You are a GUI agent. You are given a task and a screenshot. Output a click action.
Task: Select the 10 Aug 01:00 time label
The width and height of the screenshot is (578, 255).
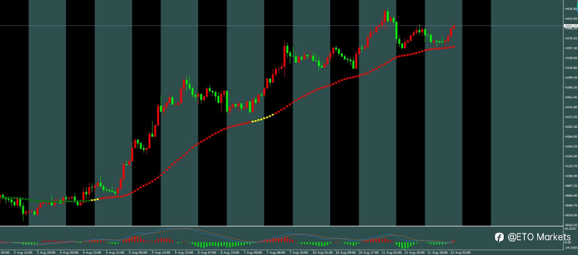(323, 252)
